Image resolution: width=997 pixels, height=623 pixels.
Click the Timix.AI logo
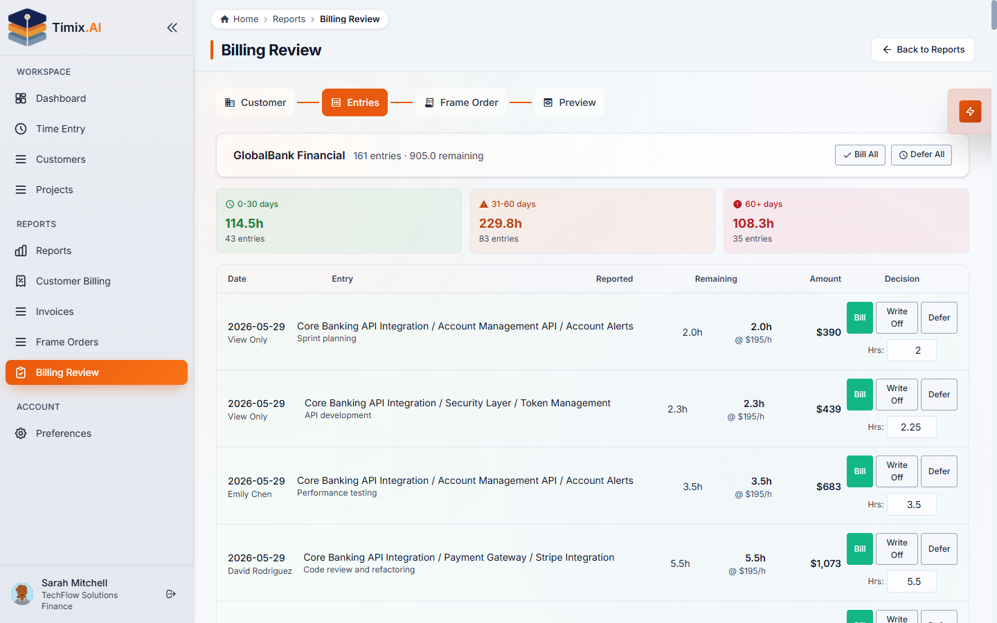(x=55, y=28)
